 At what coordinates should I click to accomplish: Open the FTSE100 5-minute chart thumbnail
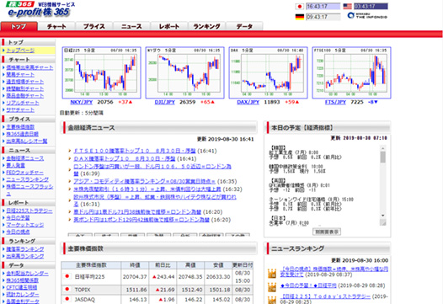point(351,72)
